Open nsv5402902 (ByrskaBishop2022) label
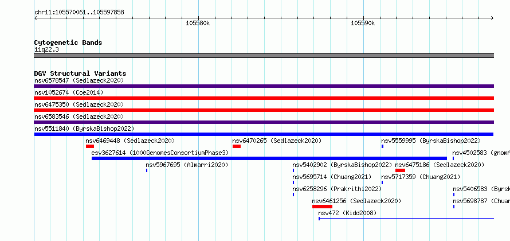Screen dimensions: 510x241 click(342, 165)
